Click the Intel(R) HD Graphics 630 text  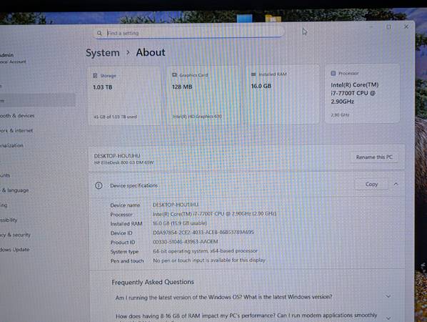[197, 116]
